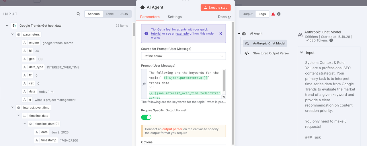
Task: Collapse the Google Trends-Get heat data node
Action: click(x=7, y=25)
